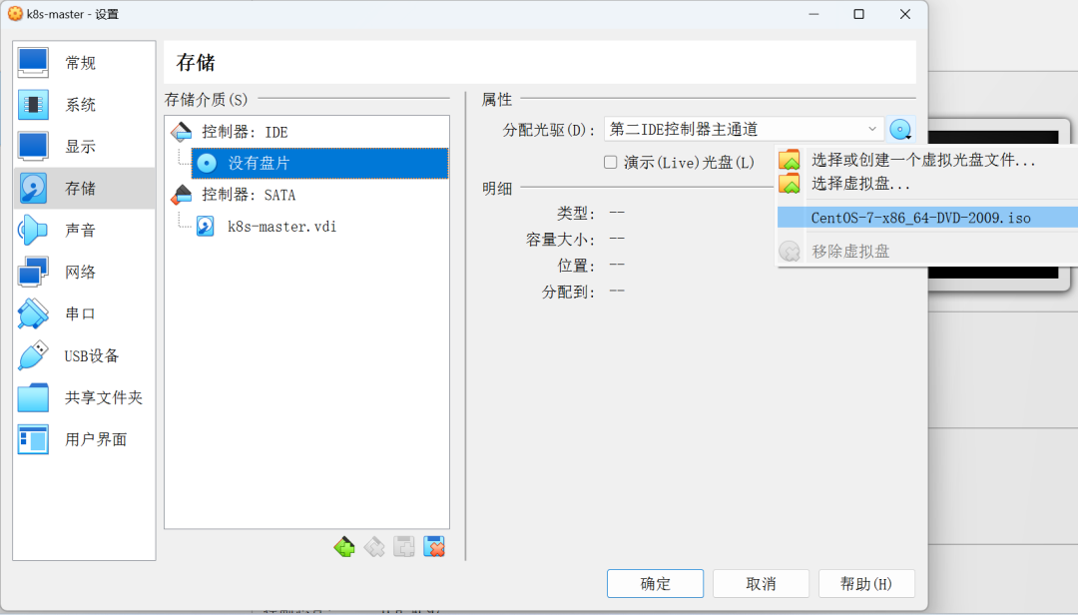Click the 网络 computers icon
Image resolution: width=1078 pixels, height=615 pixels.
click(x=33, y=272)
